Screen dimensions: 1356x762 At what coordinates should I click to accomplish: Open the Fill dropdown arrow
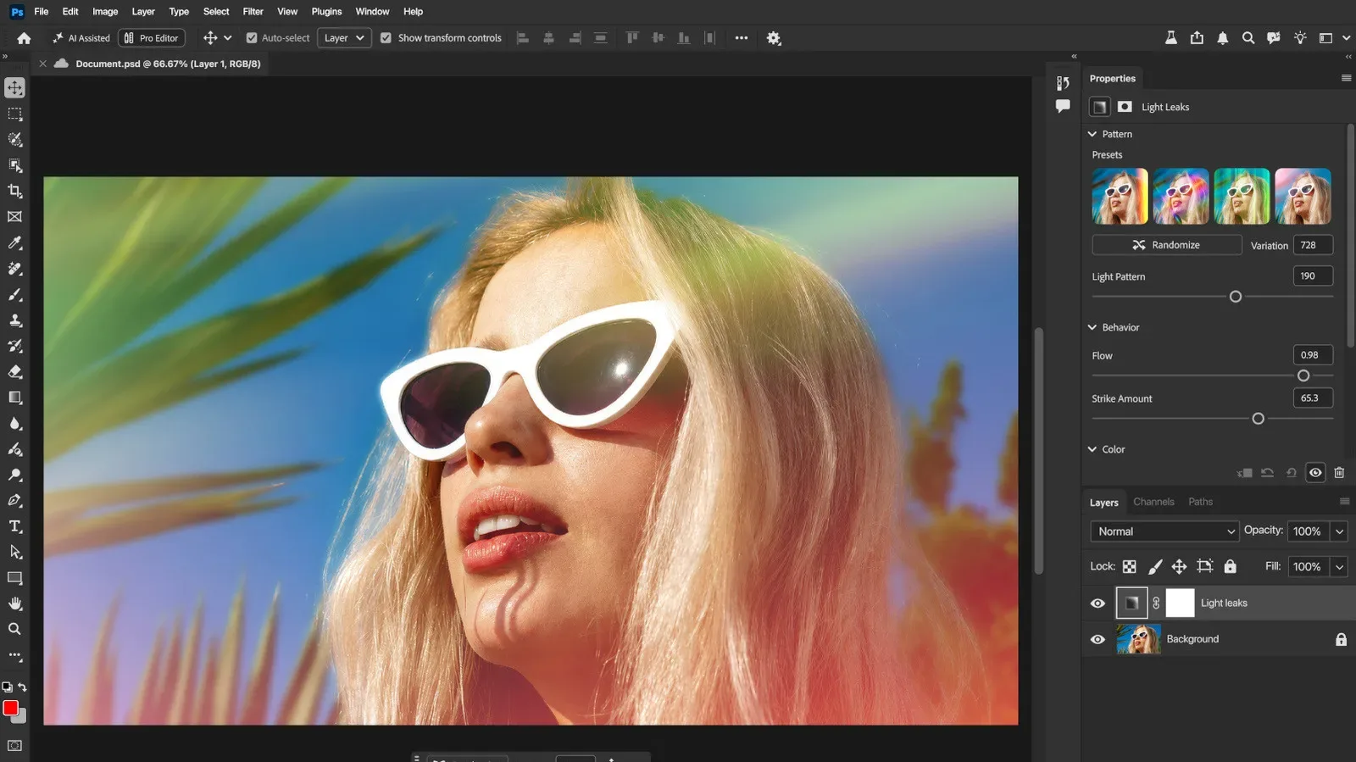click(1339, 567)
